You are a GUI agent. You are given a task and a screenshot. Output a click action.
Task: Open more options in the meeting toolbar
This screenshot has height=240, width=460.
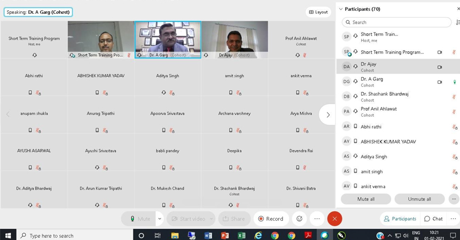coord(317,219)
